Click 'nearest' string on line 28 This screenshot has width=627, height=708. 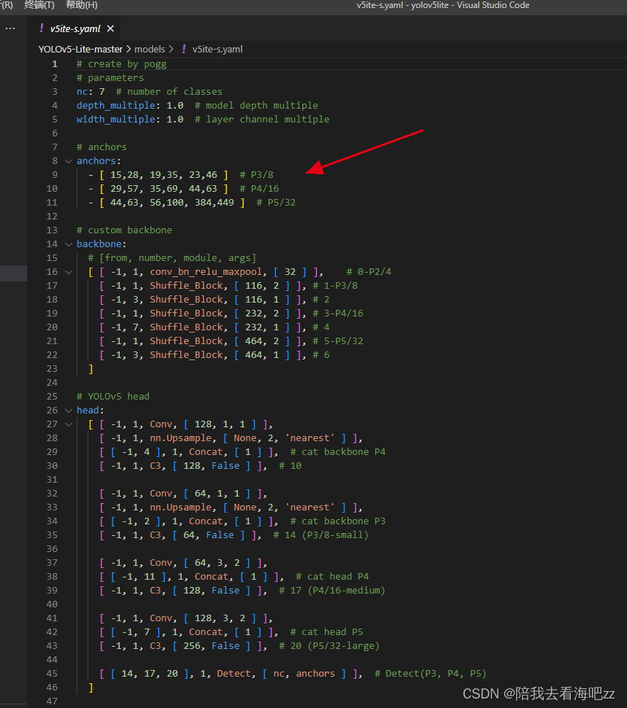click(x=310, y=438)
